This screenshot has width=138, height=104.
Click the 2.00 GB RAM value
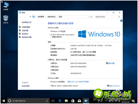click(x=73, y=49)
